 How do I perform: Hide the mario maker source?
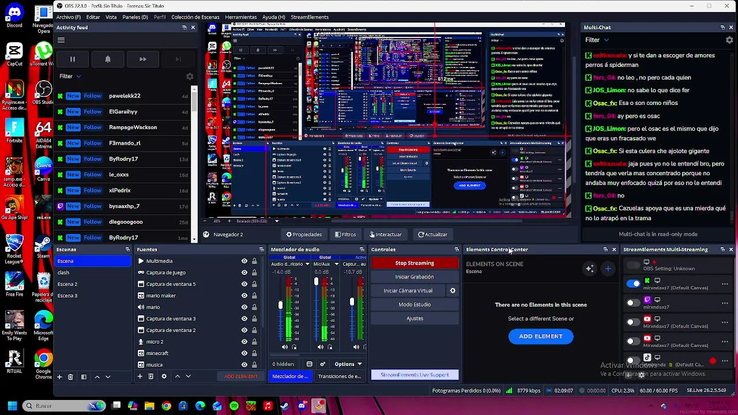(244, 296)
